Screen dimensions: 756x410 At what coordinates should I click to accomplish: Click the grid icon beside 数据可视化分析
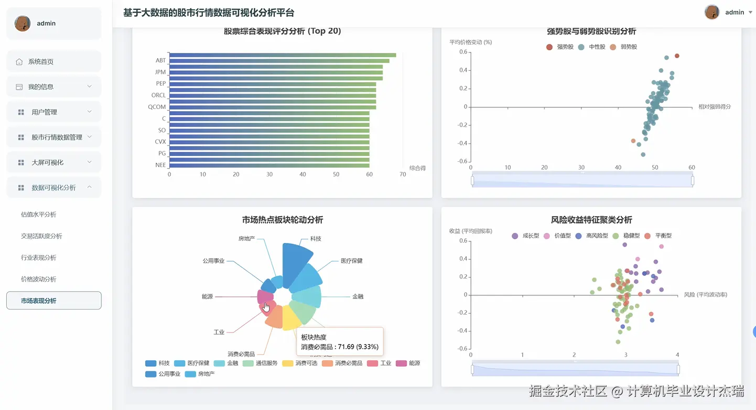tap(21, 187)
